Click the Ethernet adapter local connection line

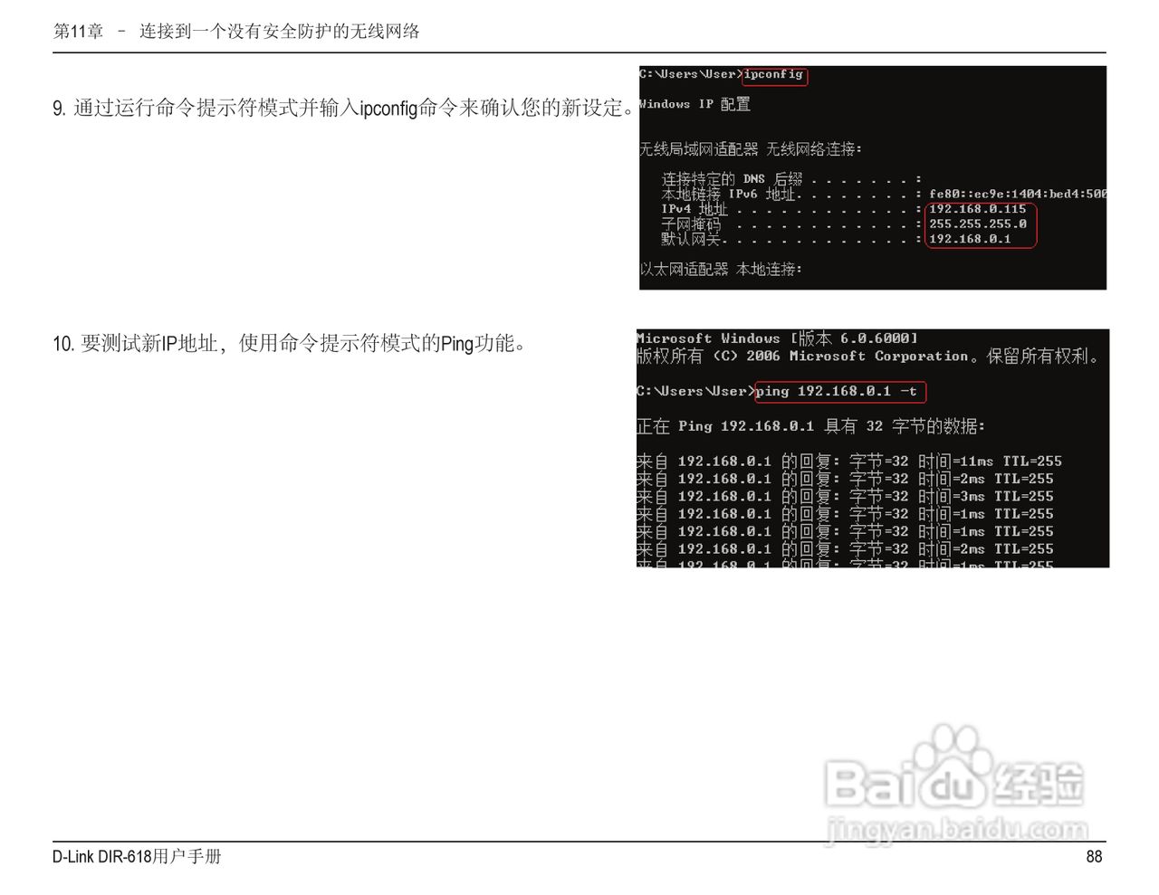point(722,269)
